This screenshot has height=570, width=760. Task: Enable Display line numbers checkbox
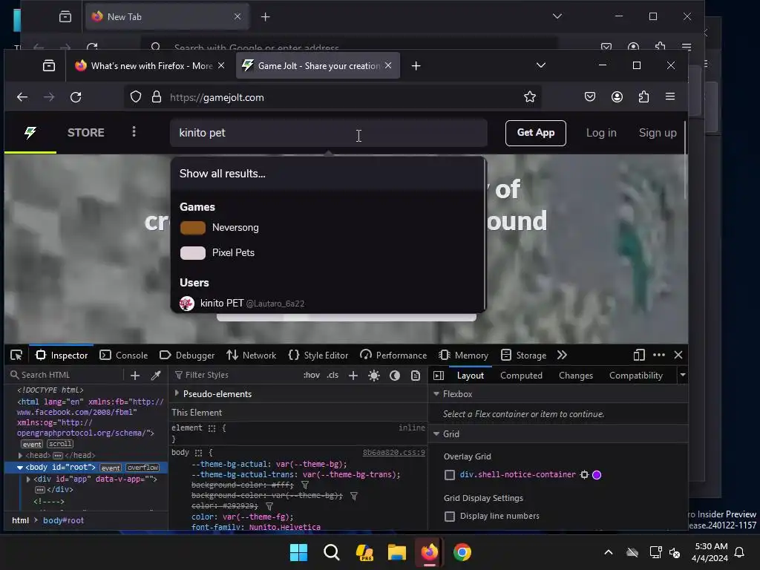[450, 517]
